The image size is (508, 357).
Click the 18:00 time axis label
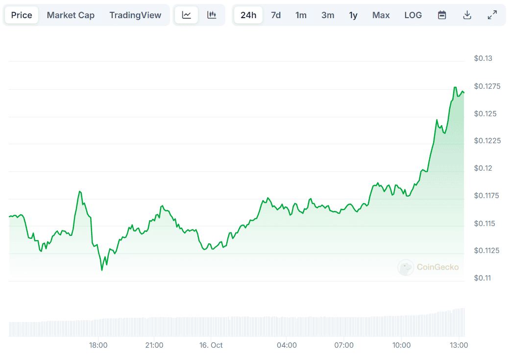click(98, 345)
